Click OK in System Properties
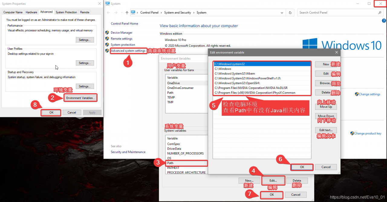Viewport: 387px width, 202px height. 51,112
